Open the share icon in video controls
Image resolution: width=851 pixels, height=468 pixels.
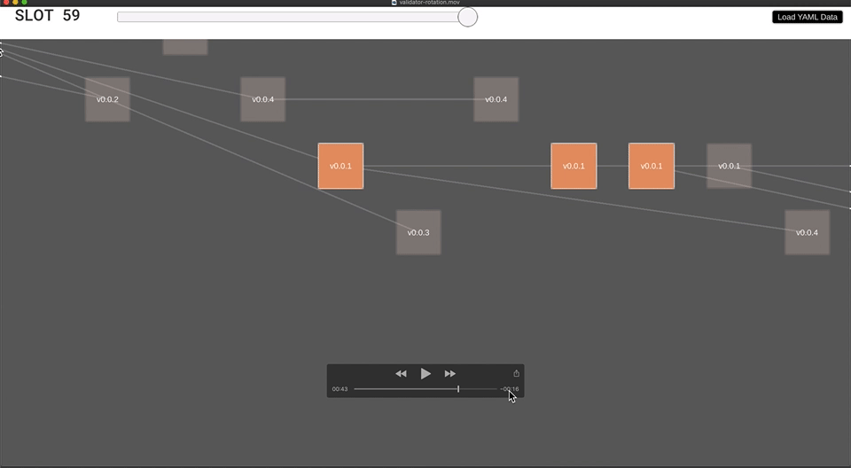click(x=516, y=373)
